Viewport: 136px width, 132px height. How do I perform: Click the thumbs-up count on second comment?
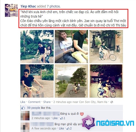(69, 128)
